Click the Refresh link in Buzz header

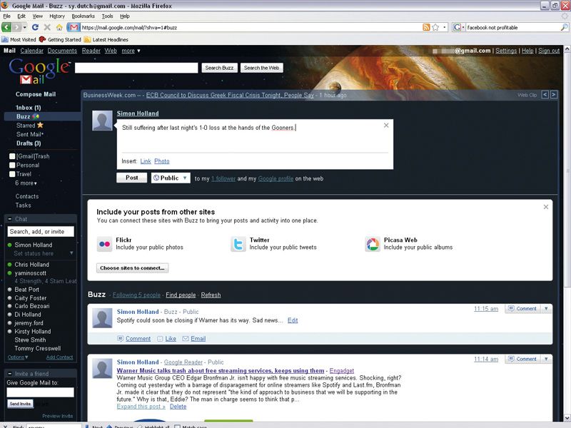tap(211, 295)
